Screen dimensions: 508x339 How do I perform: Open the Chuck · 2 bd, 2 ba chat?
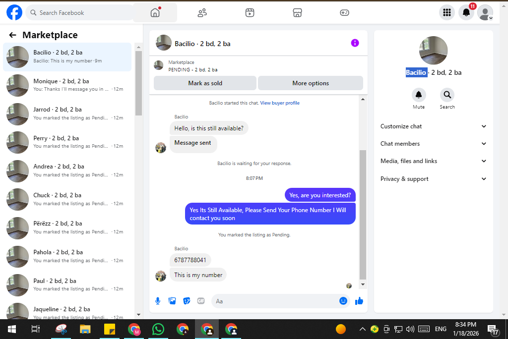[x=67, y=199]
